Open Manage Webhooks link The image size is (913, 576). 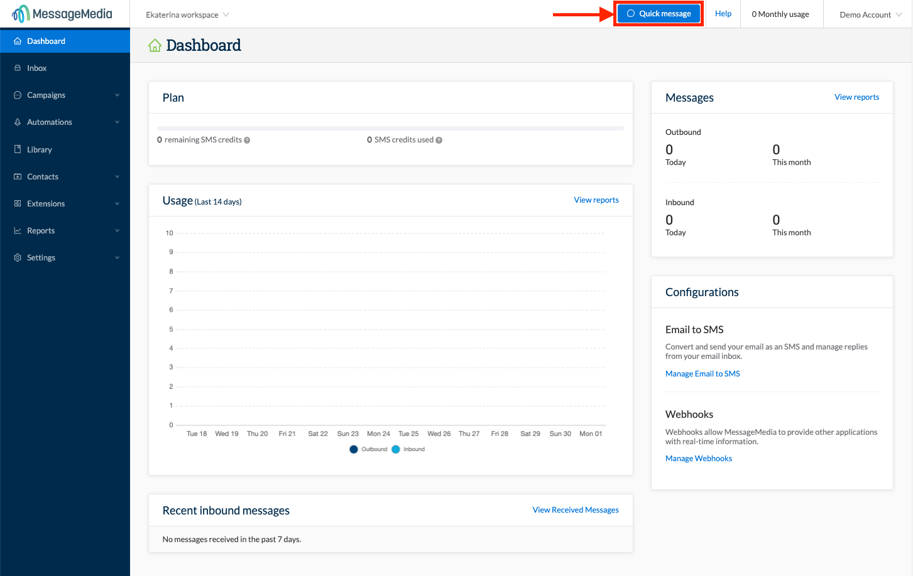[x=699, y=459]
